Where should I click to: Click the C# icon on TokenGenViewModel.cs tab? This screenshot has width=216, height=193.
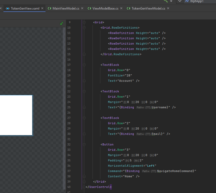pos(128,8)
